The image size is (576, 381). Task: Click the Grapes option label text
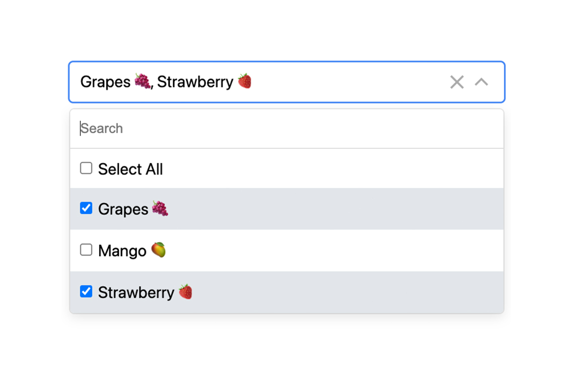(122, 208)
